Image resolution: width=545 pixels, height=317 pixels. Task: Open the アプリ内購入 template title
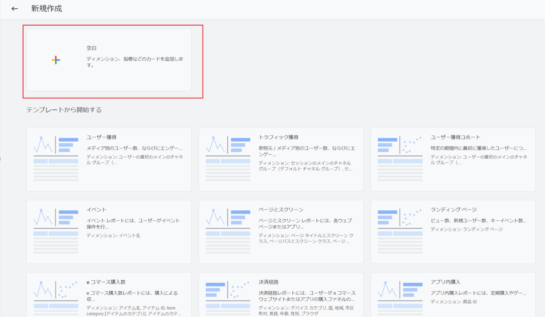[x=445, y=282]
